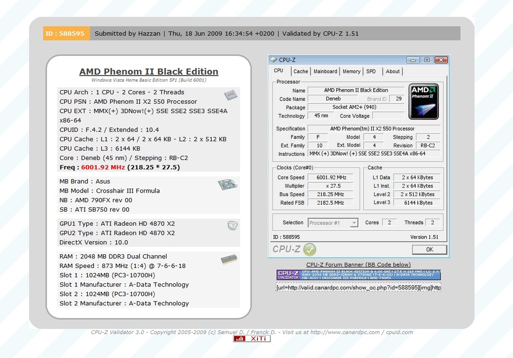513x358 pixels.
Task: Click the RAM module icon beside RAM row
Action: pos(229,259)
